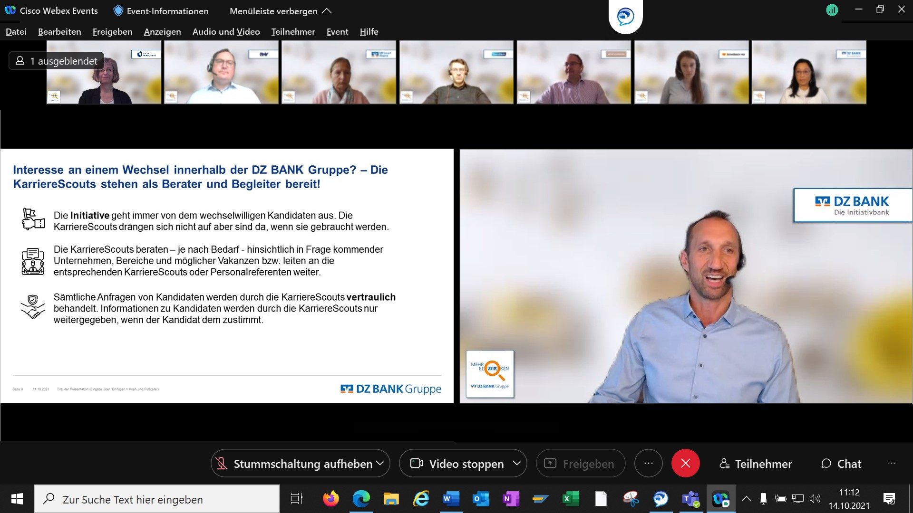Viewport: 913px width, 513px height.
Task: Launch Firefox from taskbar
Action: pos(331,499)
